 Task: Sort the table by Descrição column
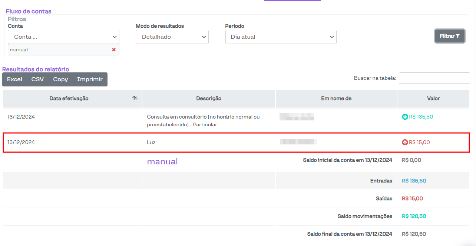pyautogui.click(x=209, y=99)
